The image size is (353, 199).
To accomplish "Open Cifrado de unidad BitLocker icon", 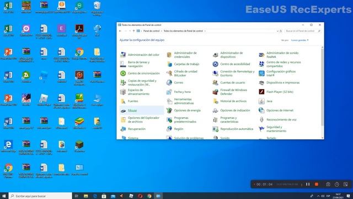I will pyautogui.click(x=169, y=74).
